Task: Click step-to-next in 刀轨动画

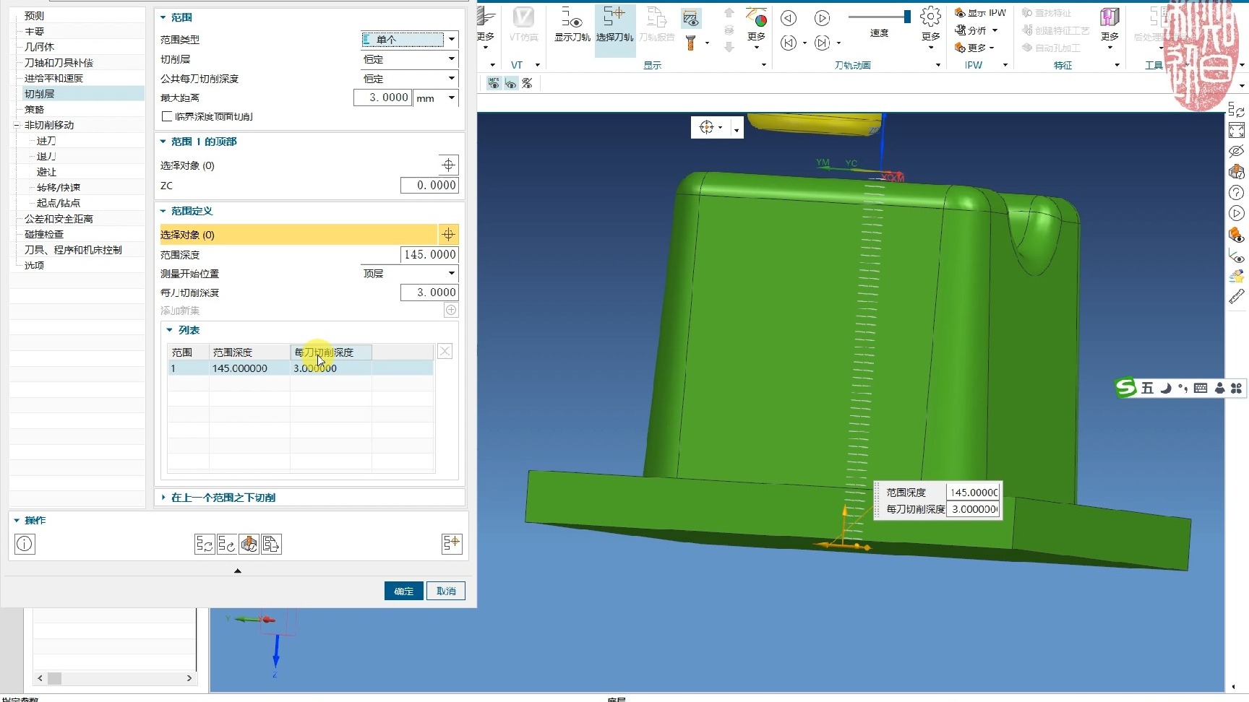Action: [x=822, y=43]
